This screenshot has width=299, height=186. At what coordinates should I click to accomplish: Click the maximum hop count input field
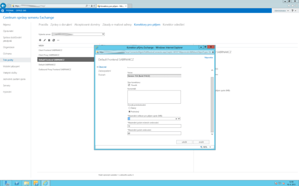pyautogui.click(x=154, y=133)
